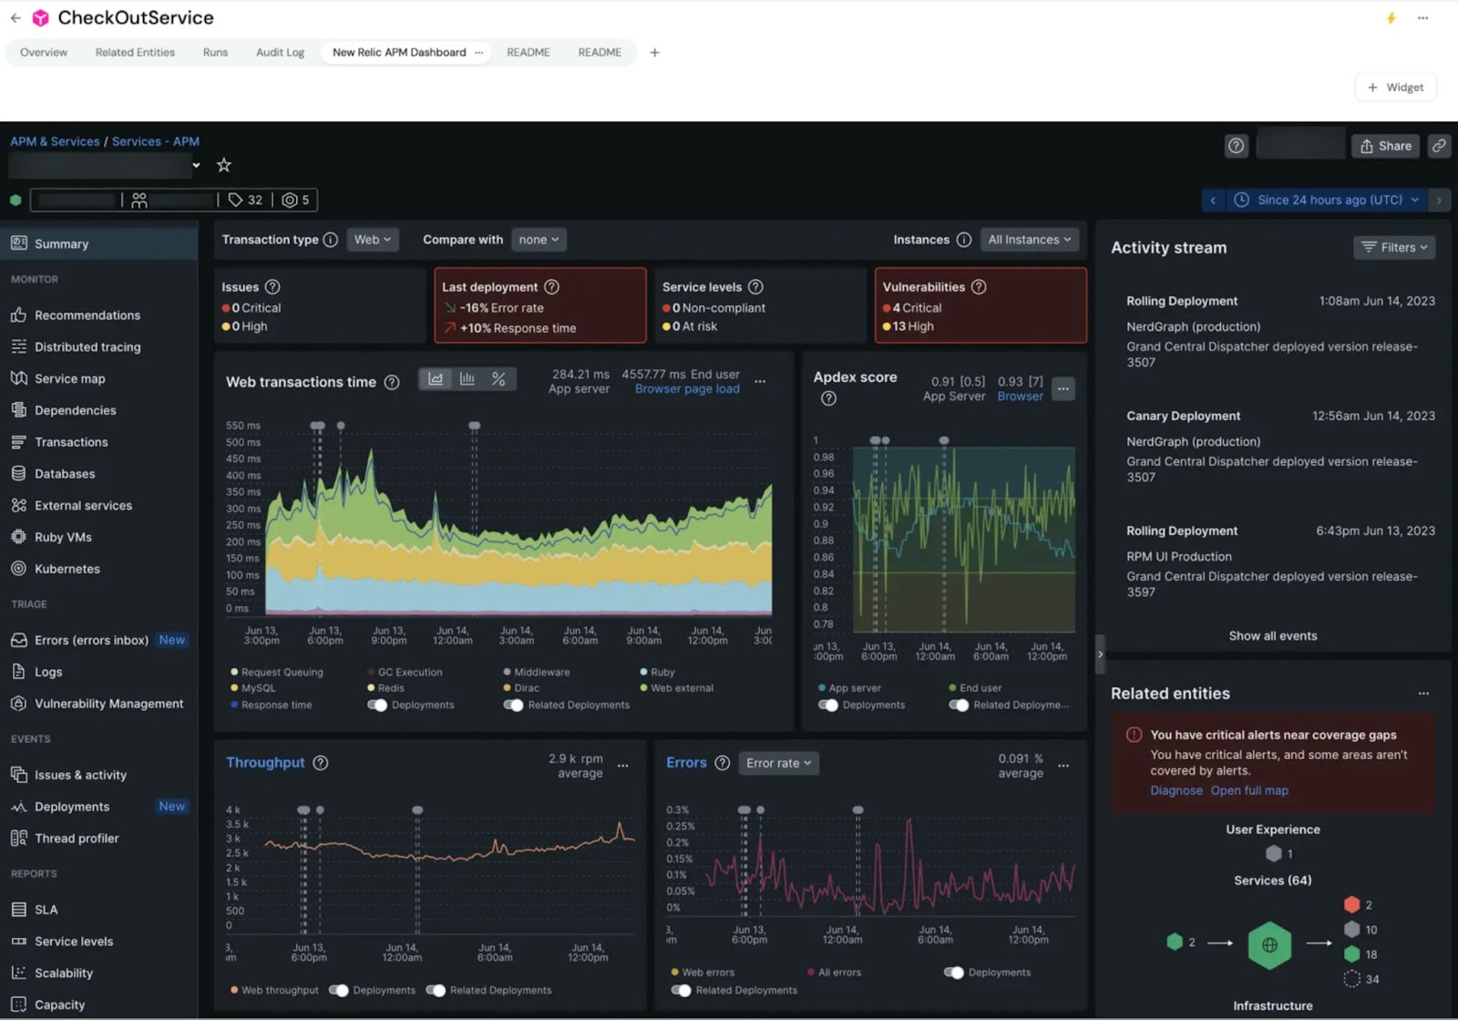Image resolution: width=1458 pixels, height=1020 pixels.
Task: Switch web transactions chart to percent view
Action: point(498,379)
